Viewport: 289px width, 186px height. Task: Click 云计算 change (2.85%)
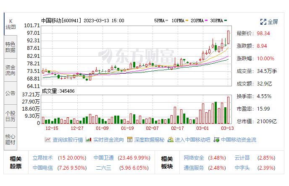266,158
